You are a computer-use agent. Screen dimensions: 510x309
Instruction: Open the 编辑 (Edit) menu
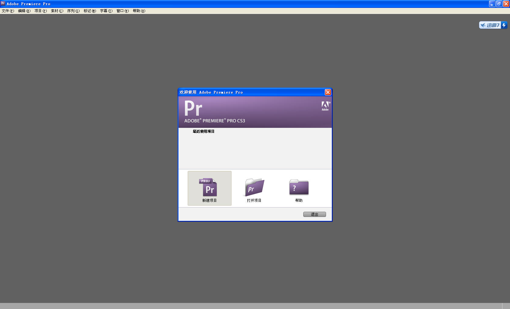click(24, 11)
